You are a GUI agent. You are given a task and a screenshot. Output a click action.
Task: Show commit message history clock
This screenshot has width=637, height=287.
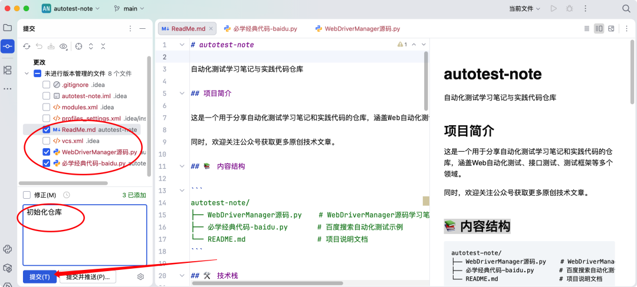coord(67,195)
